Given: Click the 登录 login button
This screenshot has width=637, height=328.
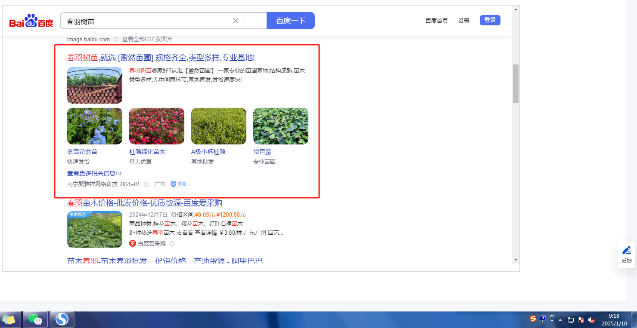Looking at the screenshot, I should (490, 20).
